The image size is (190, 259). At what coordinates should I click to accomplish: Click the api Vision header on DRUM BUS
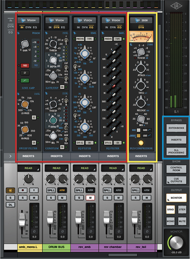point(57,20)
